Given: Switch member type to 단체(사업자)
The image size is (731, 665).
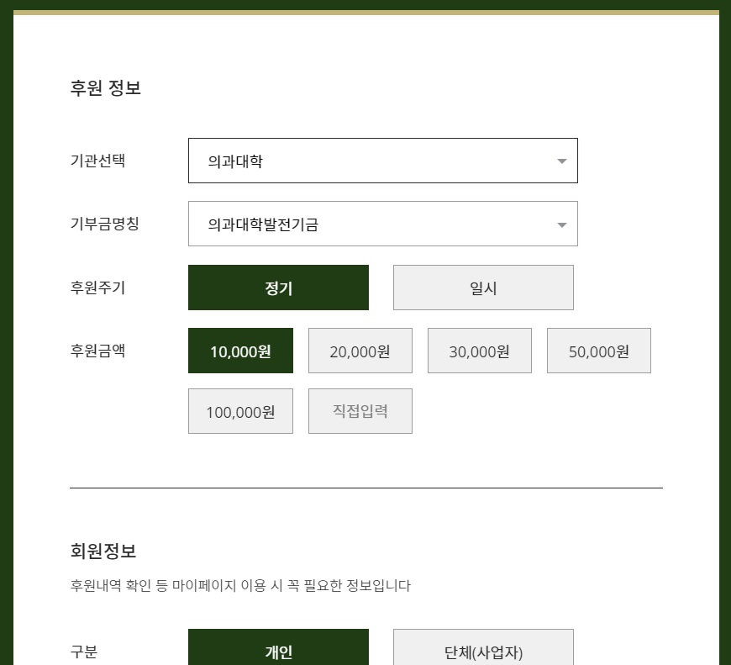Looking at the screenshot, I should pyautogui.click(x=483, y=652).
